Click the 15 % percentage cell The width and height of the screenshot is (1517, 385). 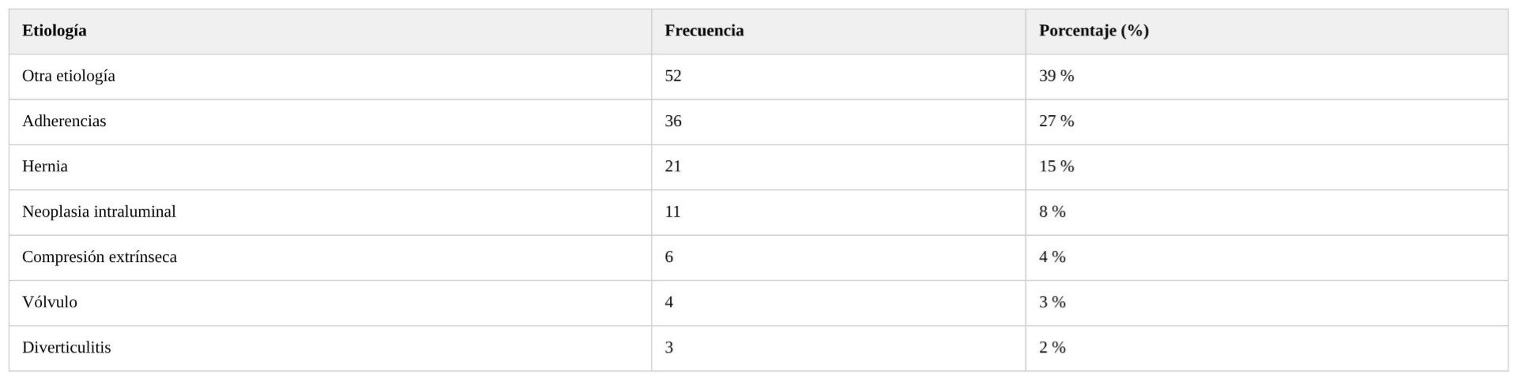point(1056,166)
